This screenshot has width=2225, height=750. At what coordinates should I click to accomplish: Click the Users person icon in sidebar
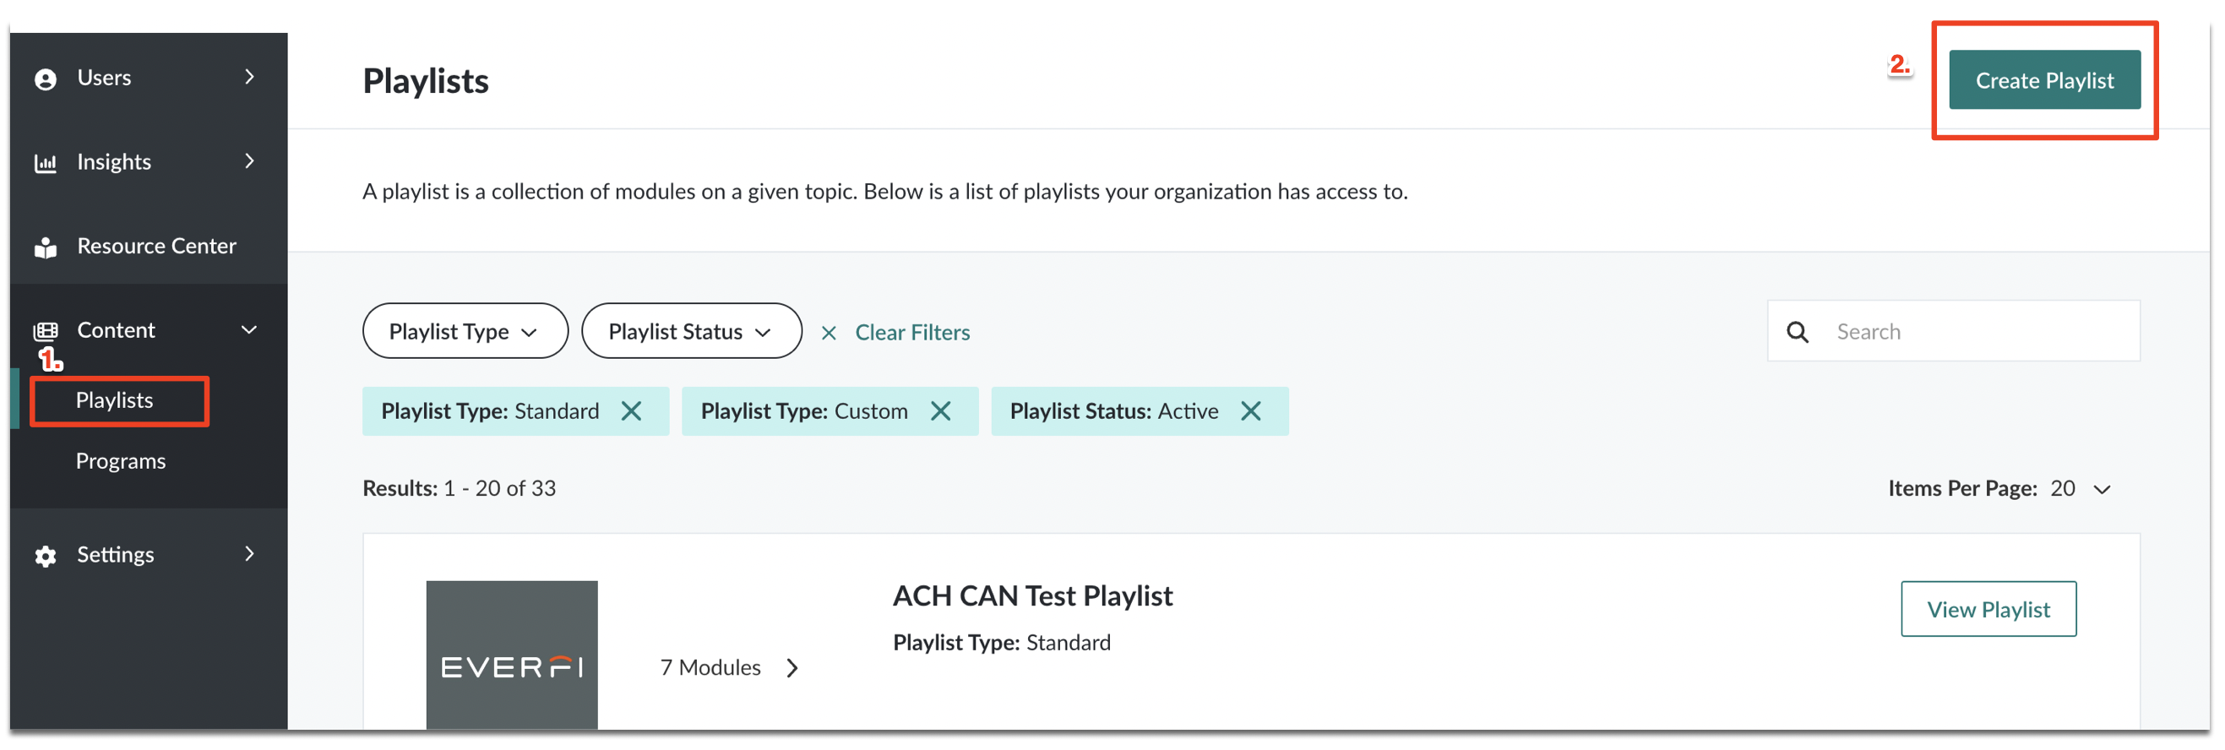coord(46,79)
